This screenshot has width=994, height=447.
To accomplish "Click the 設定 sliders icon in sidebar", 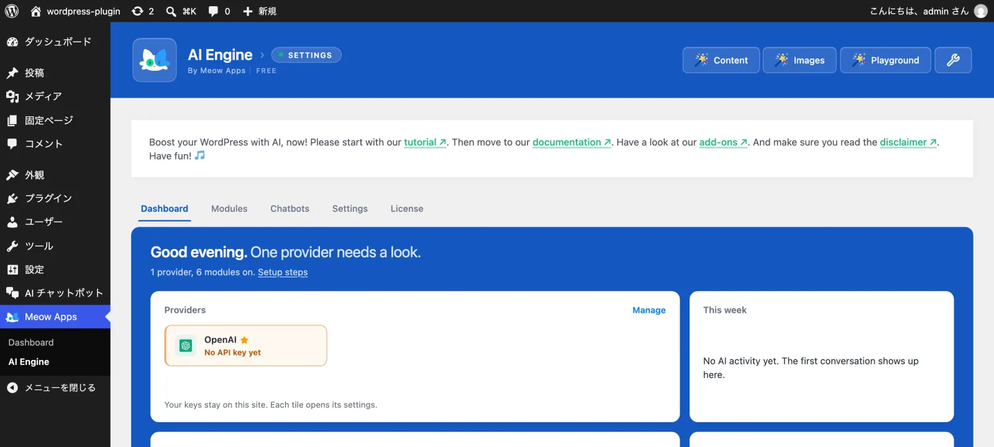I will coord(12,269).
